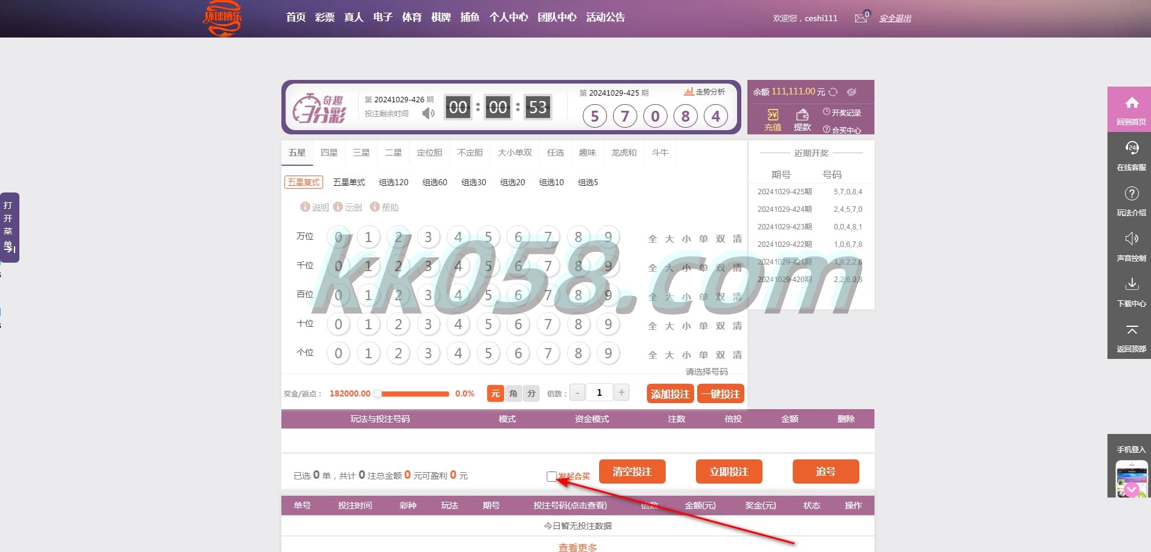Open 在线客服 customer service

1131,155
